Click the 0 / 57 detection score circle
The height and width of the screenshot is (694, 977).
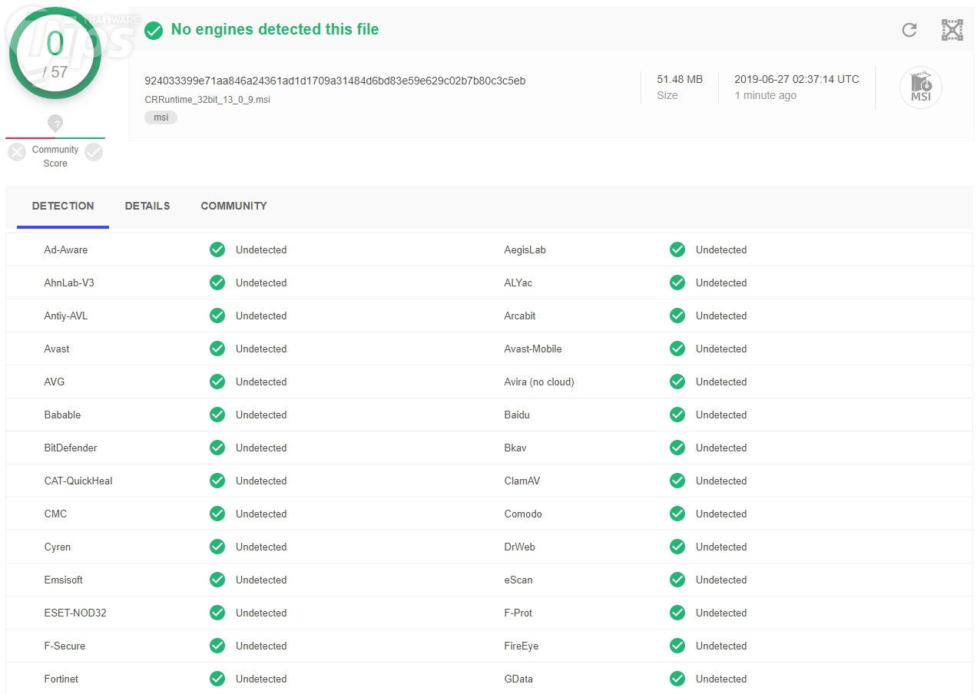tap(55, 54)
